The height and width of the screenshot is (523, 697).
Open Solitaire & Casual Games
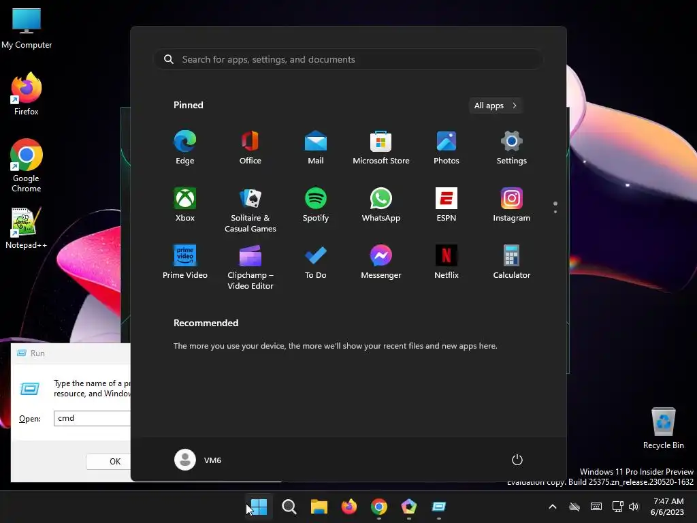250,210
